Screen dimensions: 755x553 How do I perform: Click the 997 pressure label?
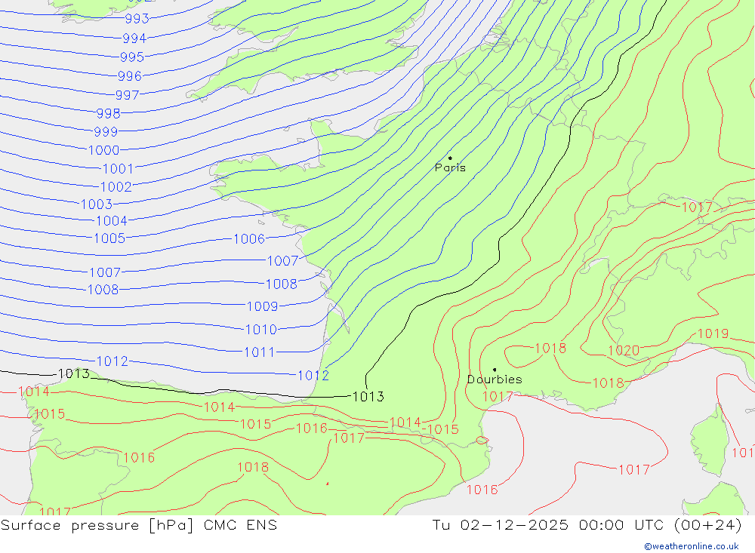tap(127, 95)
